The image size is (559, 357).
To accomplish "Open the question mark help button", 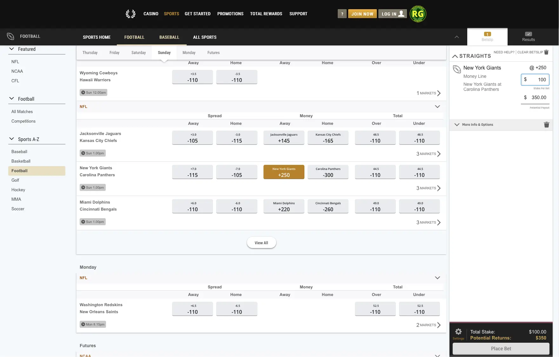I will pos(342,14).
